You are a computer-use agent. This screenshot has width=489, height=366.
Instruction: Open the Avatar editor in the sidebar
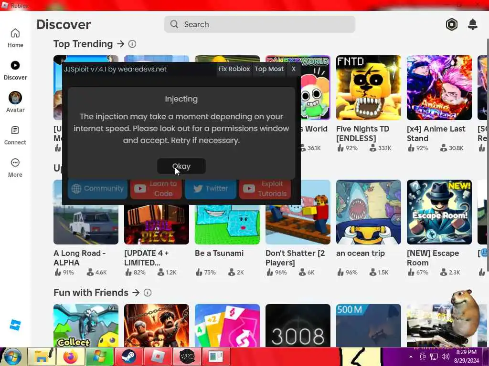point(15,102)
